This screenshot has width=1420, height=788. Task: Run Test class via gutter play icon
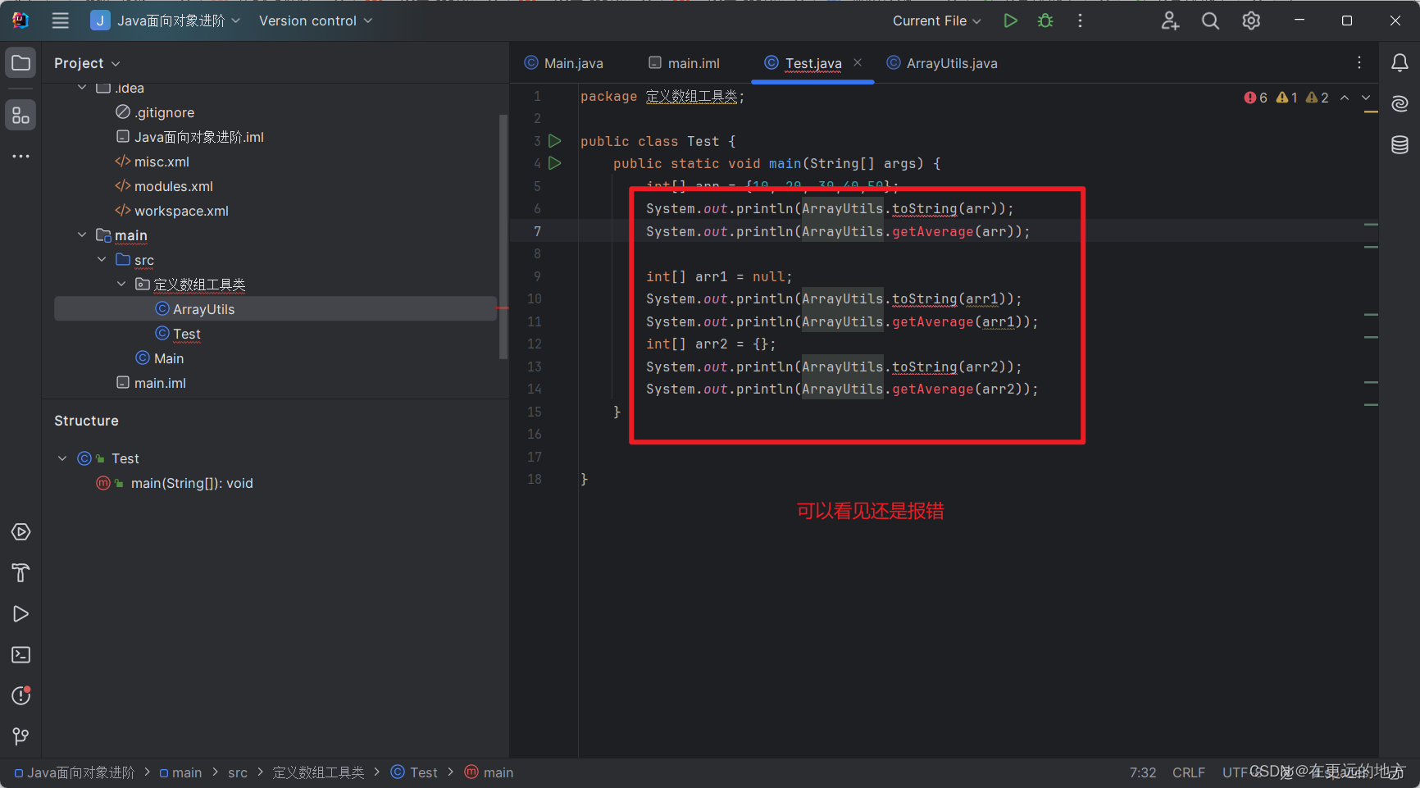(555, 141)
